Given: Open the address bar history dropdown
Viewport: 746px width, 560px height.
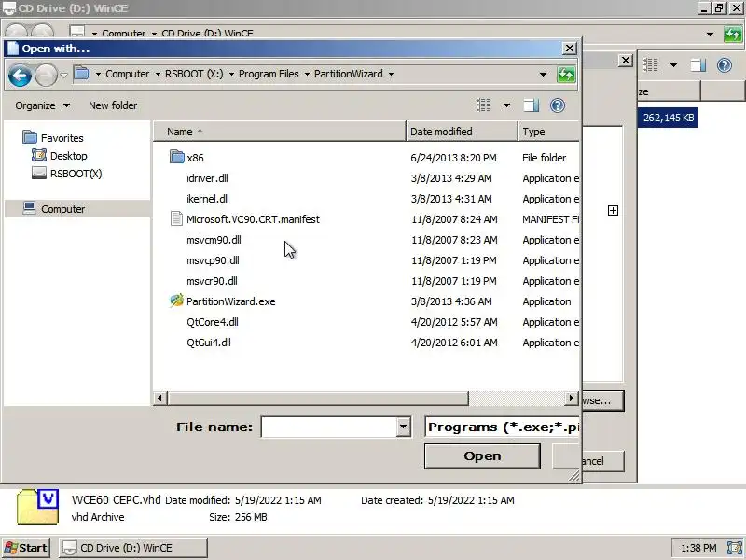Looking at the screenshot, I should (x=543, y=75).
